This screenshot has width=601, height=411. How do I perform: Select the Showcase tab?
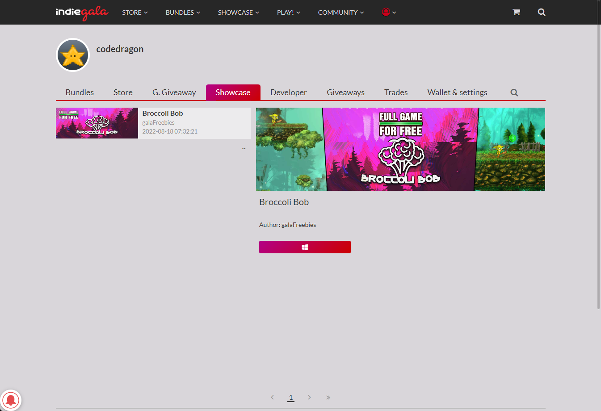click(x=233, y=92)
